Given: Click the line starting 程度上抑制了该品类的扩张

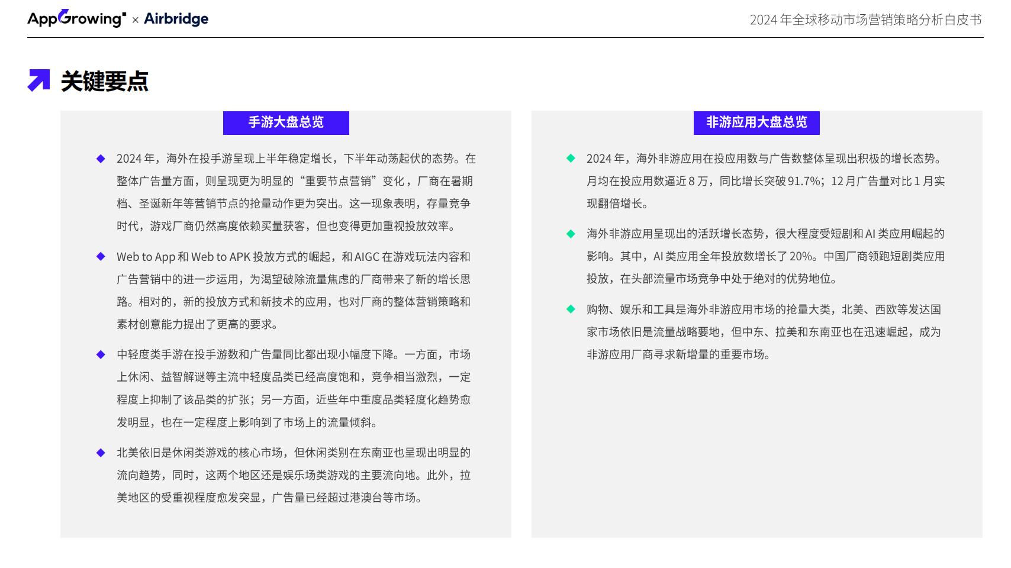Looking at the screenshot, I should (294, 399).
